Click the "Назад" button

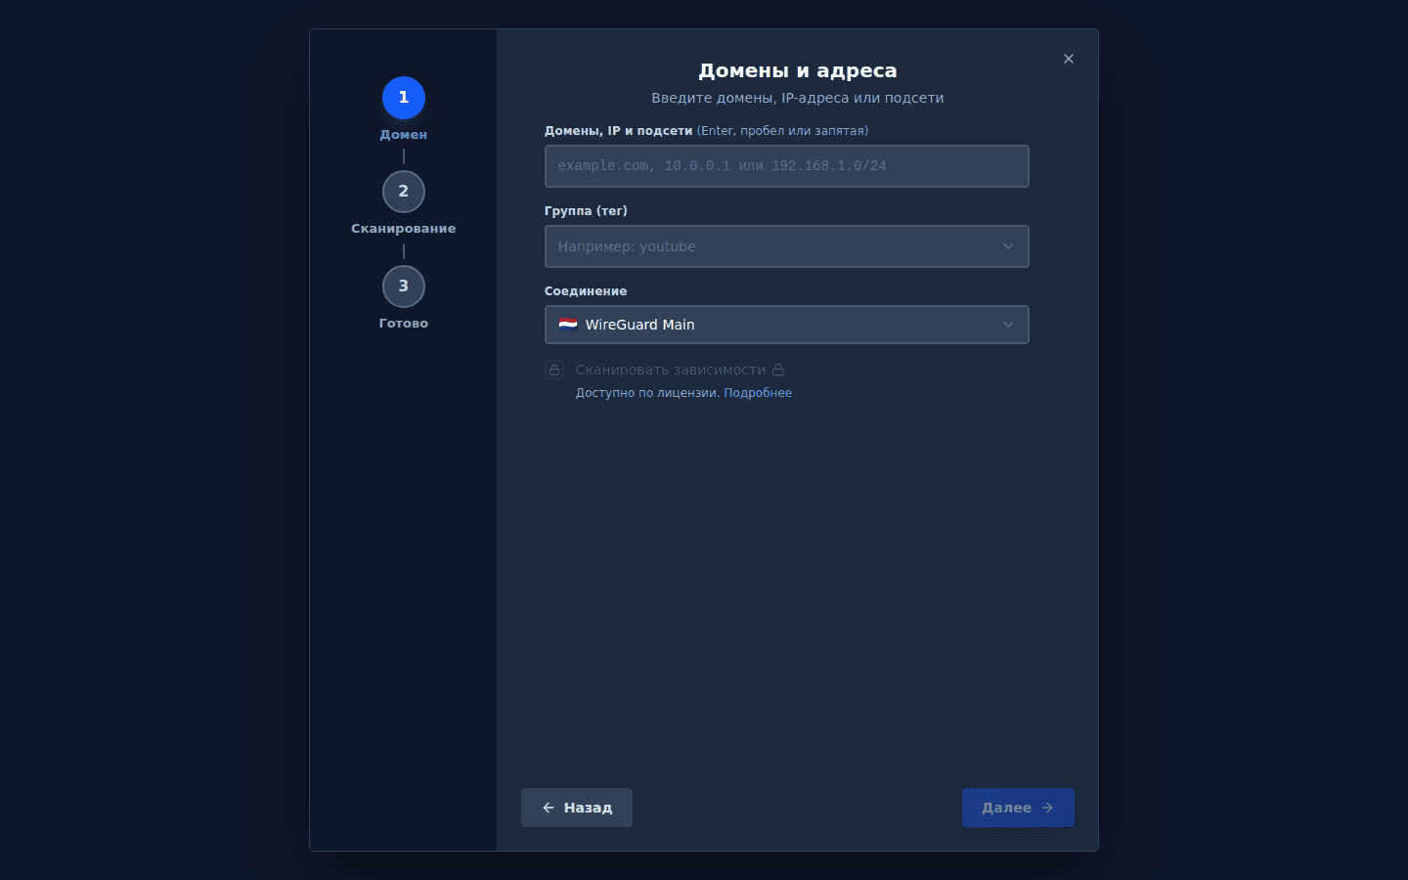point(577,808)
